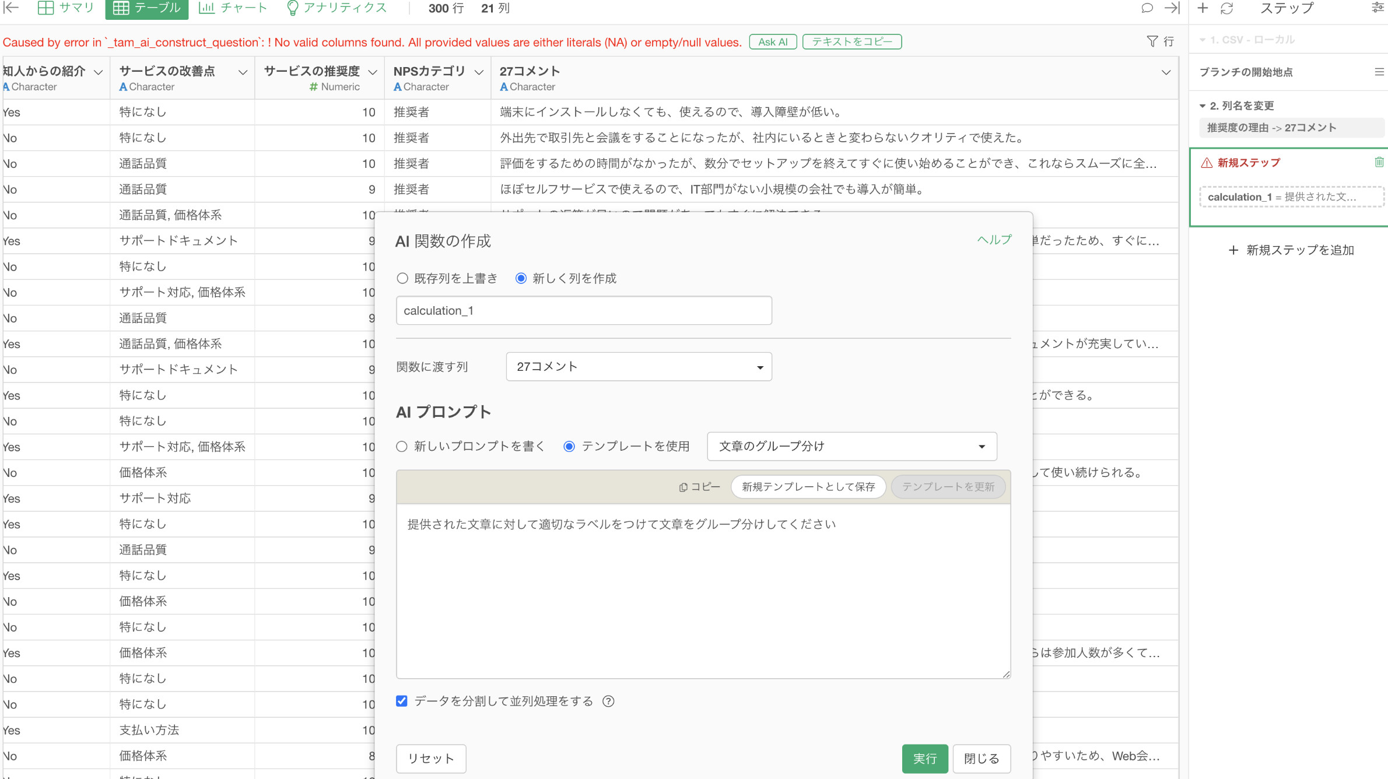The image size is (1388, 779).
Task: Switch to the チャート tab
Action: 233,8
